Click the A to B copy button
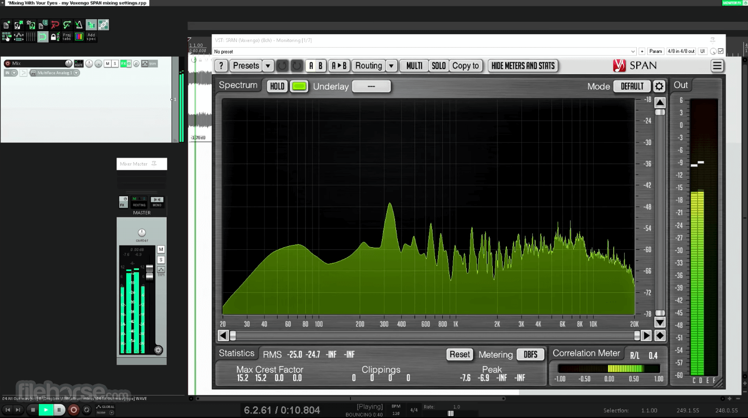The height and width of the screenshot is (418, 748). [x=339, y=66]
